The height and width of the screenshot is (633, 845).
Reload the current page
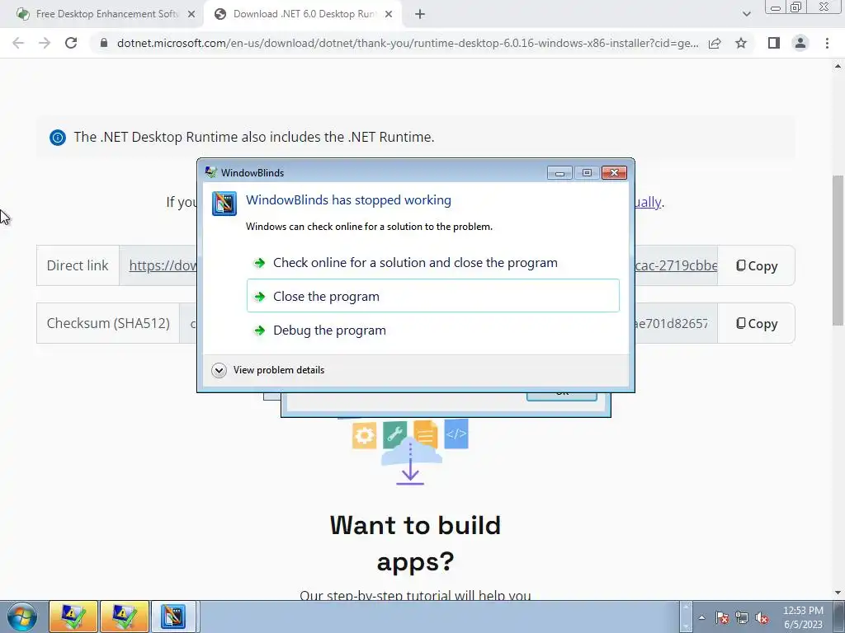click(x=71, y=43)
